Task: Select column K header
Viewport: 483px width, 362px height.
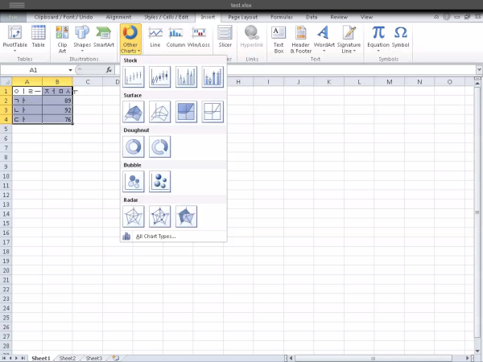Action: [x=329, y=82]
